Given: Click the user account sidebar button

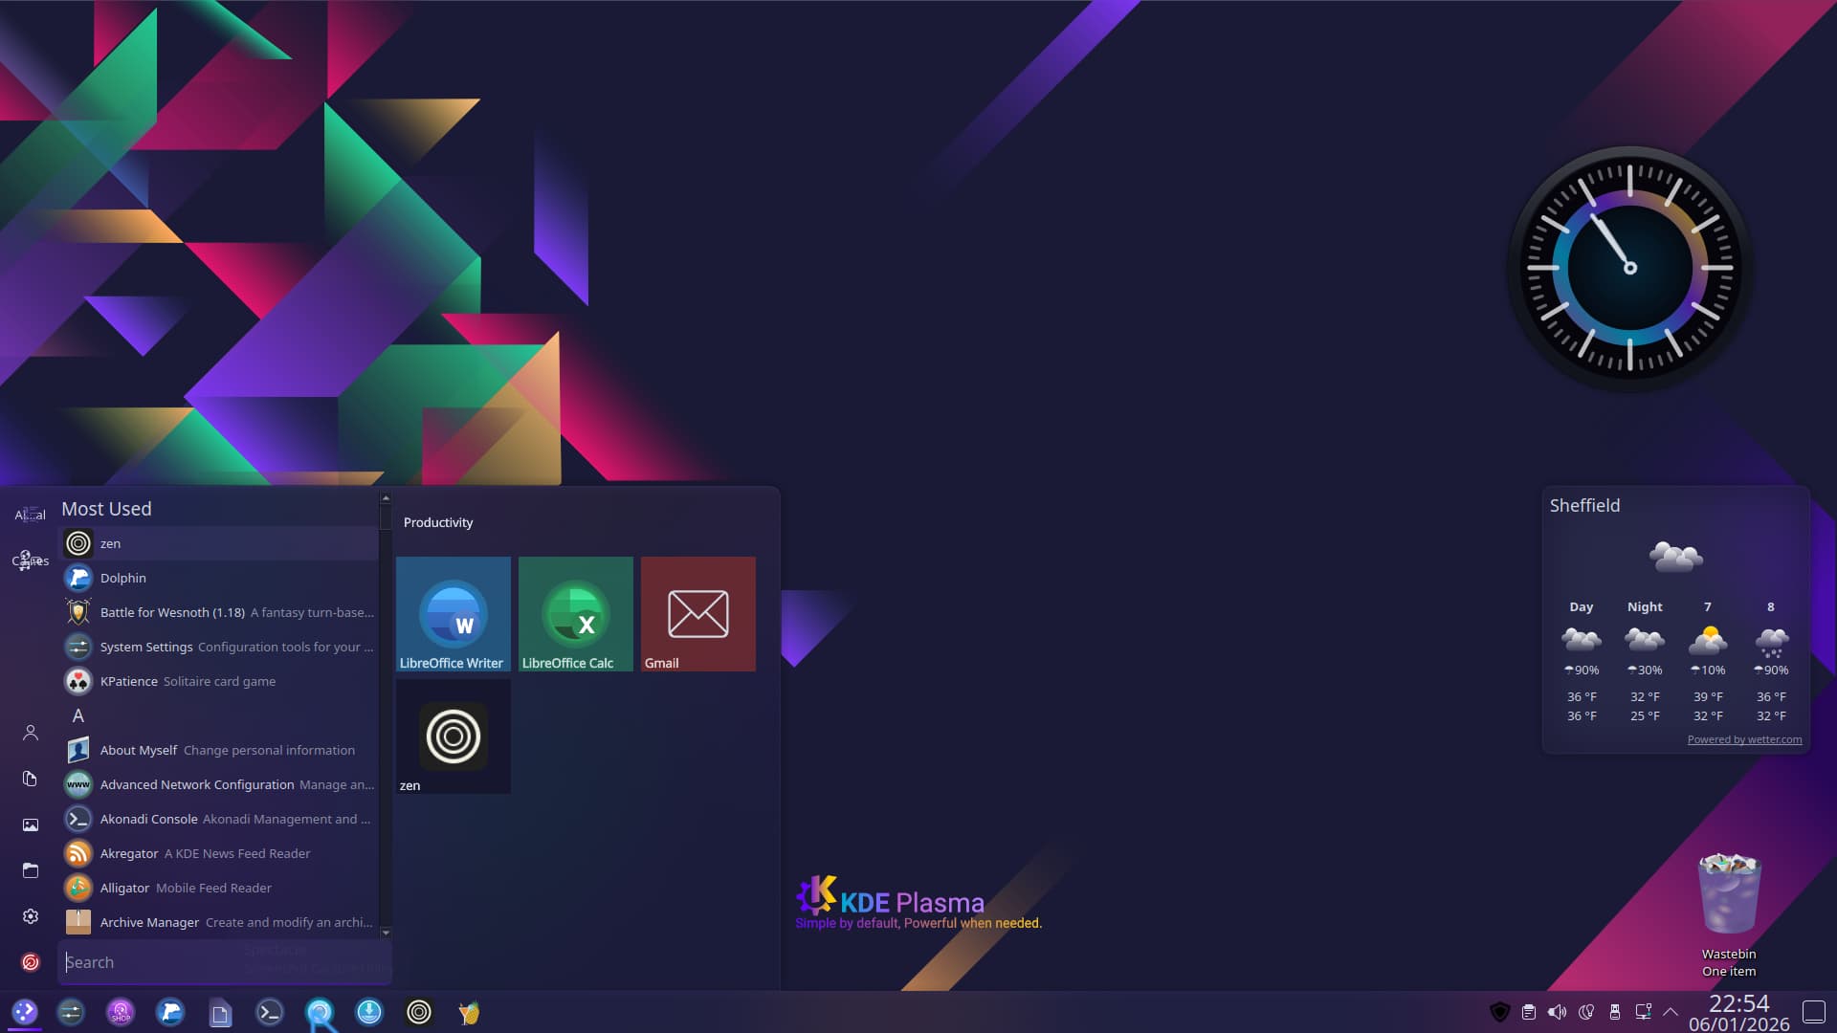Looking at the screenshot, I should 31,733.
